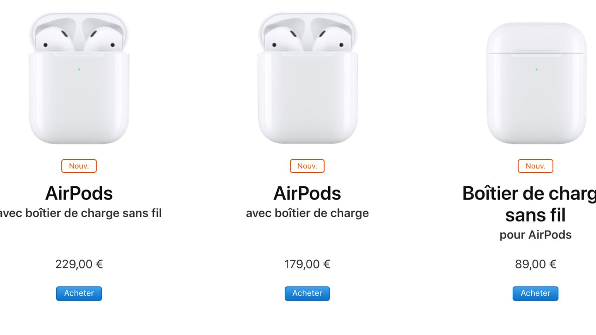
Task: Click the 'pour AirPods' subtitle
Action: pyautogui.click(x=536, y=235)
